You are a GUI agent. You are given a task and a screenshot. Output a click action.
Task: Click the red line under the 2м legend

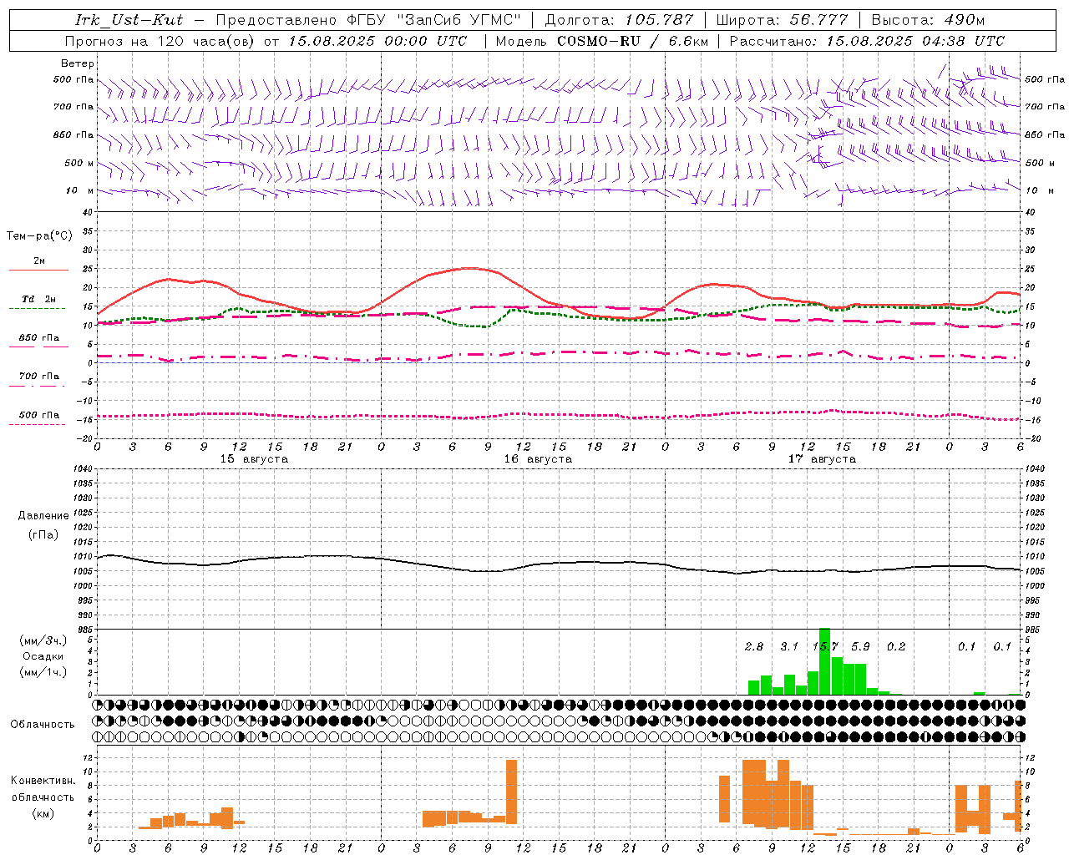pos(38,270)
